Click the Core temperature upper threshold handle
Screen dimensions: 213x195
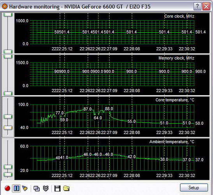click(8, 117)
